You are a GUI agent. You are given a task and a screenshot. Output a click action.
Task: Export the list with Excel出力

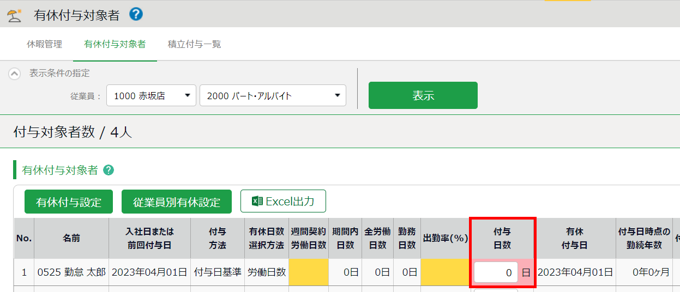(x=283, y=202)
